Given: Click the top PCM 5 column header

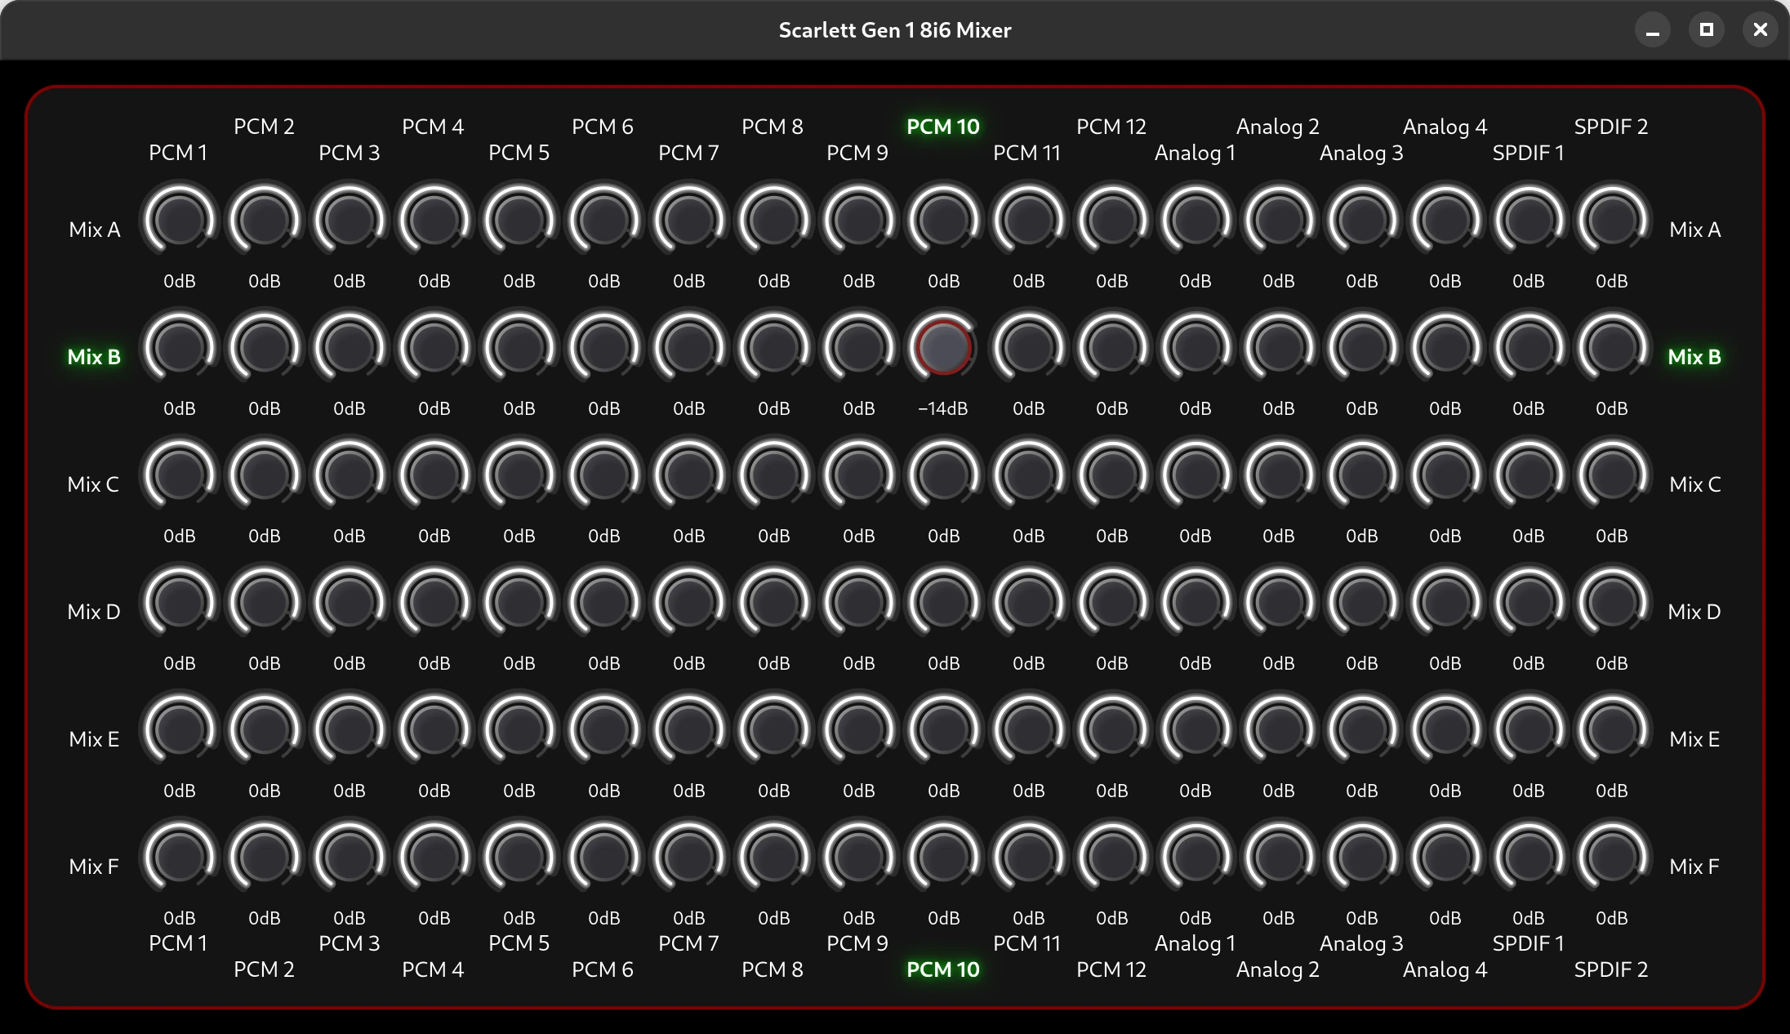Looking at the screenshot, I should pos(519,153).
